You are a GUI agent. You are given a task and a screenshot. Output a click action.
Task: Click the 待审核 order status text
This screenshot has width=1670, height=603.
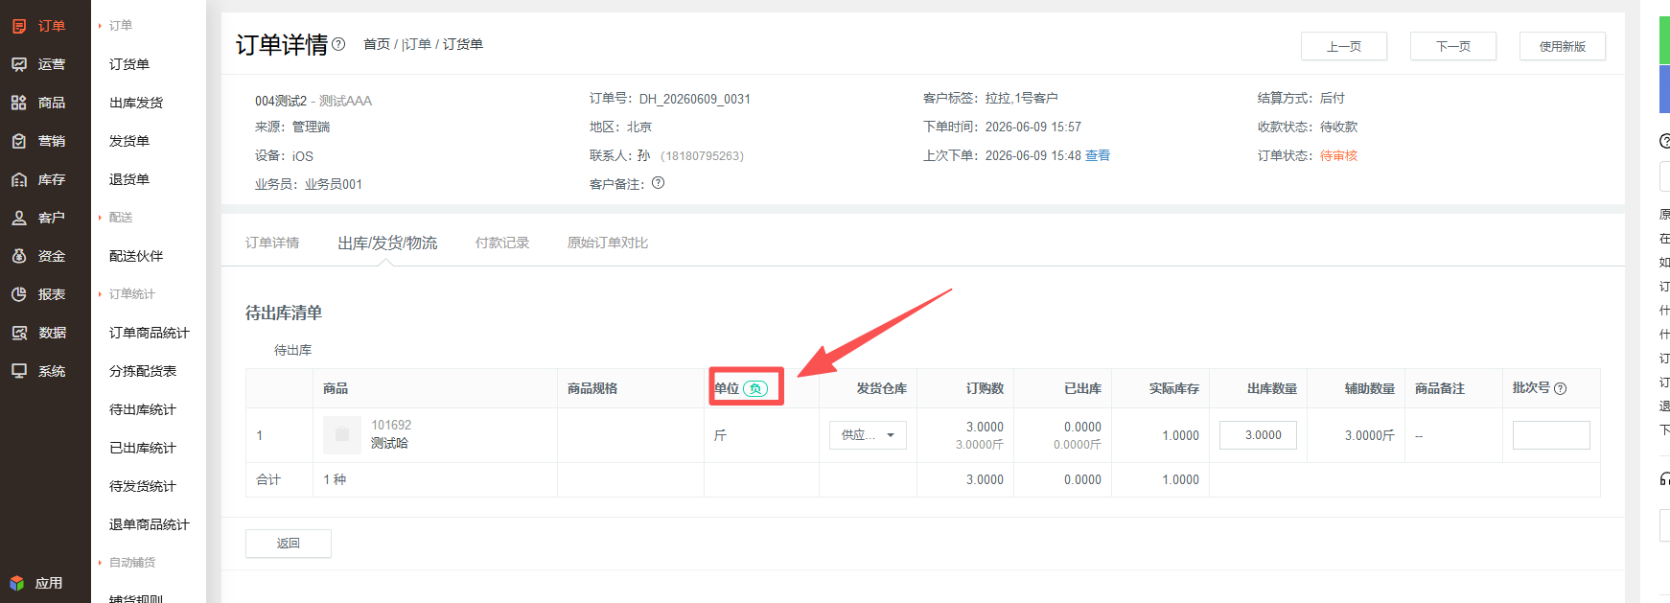click(x=1338, y=155)
